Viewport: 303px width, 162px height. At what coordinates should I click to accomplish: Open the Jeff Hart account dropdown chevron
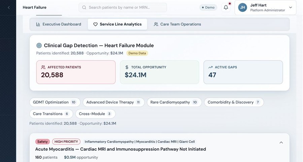tap(291, 7)
